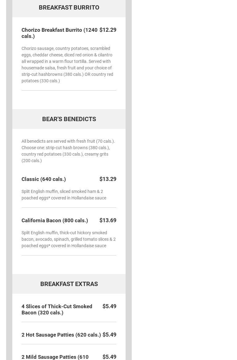This screenshot has width=237, height=360.
Task: Choose the California Bacon benedict title
Action: tap(55, 220)
